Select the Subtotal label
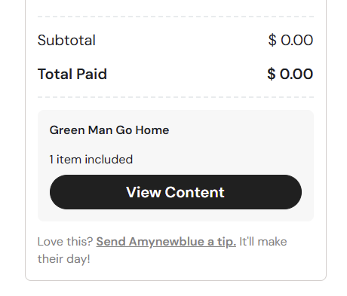 pyautogui.click(x=66, y=40)
